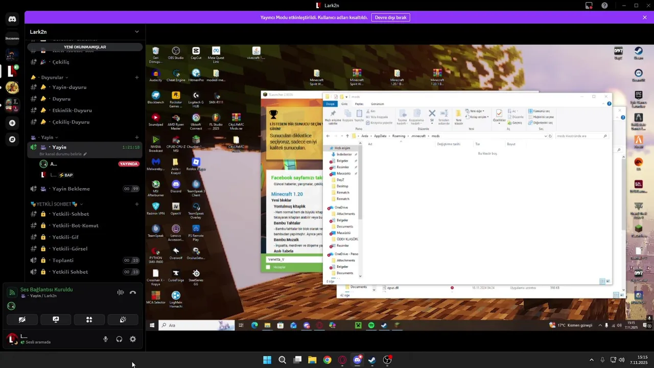Open the Etkinlik-Duyuru channel
This screenshot has height=368, width=654.
click(85, 110)
